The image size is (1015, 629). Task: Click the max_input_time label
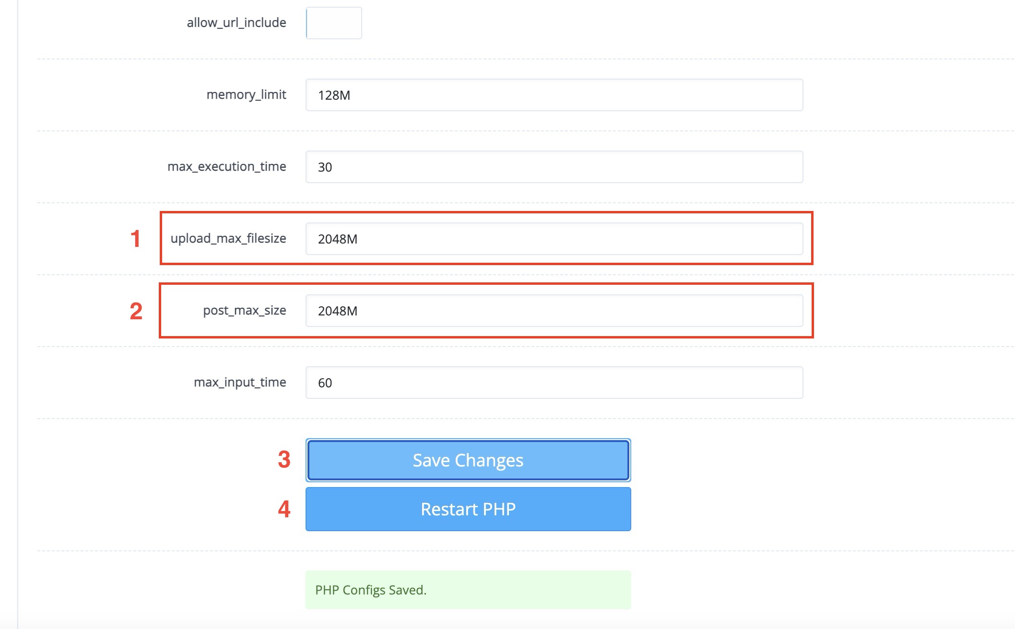240,382
